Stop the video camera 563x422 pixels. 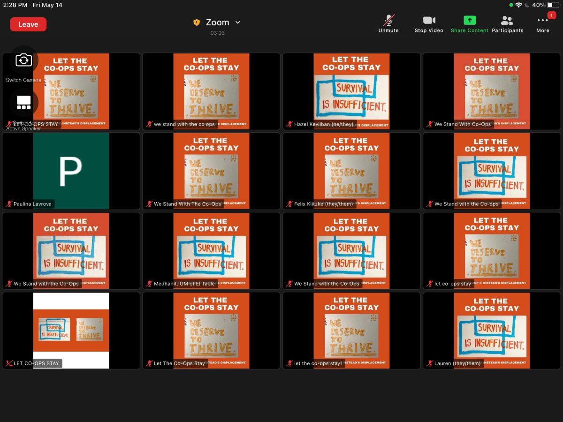429,23
